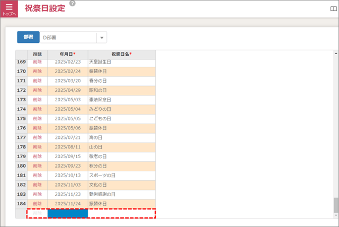The image size is (339, 227).
Task: Click scrollbar up arrow of table
Action: point(336,54)
